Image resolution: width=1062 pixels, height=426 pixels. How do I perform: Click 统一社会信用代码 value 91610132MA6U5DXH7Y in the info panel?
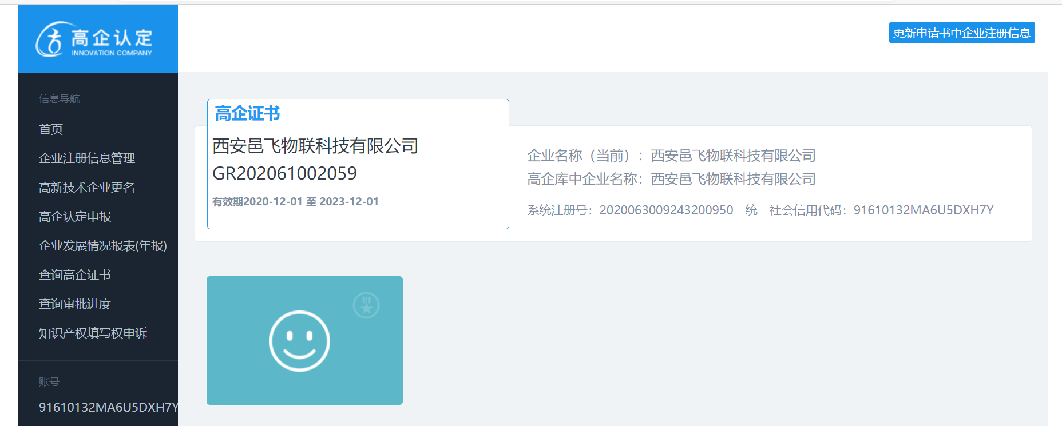point(924,210)
